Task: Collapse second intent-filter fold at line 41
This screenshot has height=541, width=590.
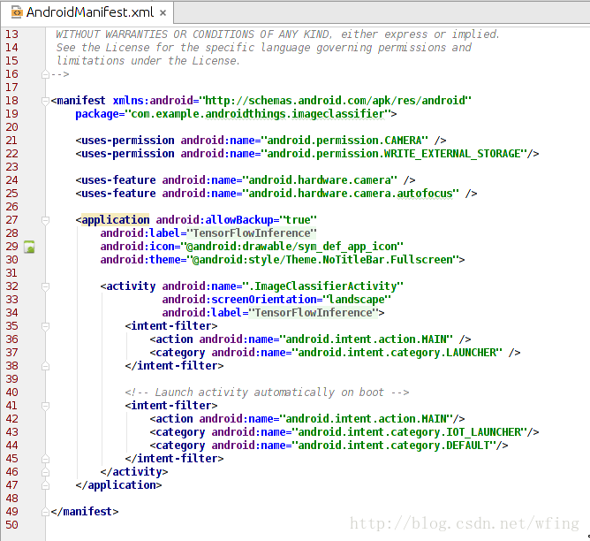Action: pyautogui.click(x=46, y=406)
